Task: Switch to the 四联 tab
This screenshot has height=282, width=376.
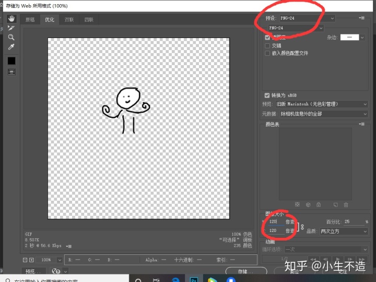Action: (x=89, y=20)
